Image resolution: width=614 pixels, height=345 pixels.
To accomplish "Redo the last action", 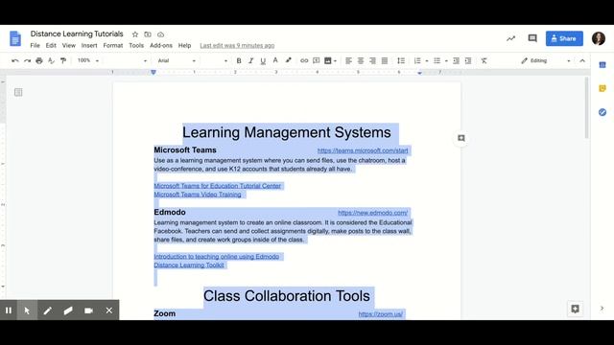I will point(27,60).
